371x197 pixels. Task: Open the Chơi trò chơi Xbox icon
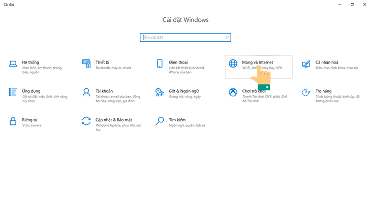233,92
